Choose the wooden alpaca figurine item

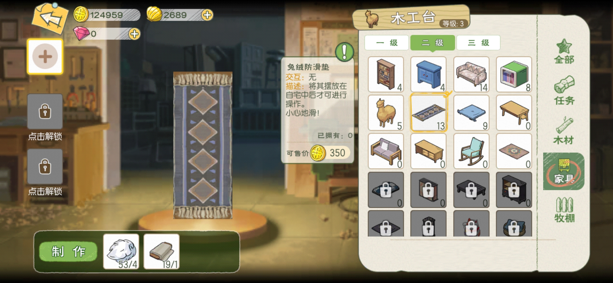[x=386, y=113]
